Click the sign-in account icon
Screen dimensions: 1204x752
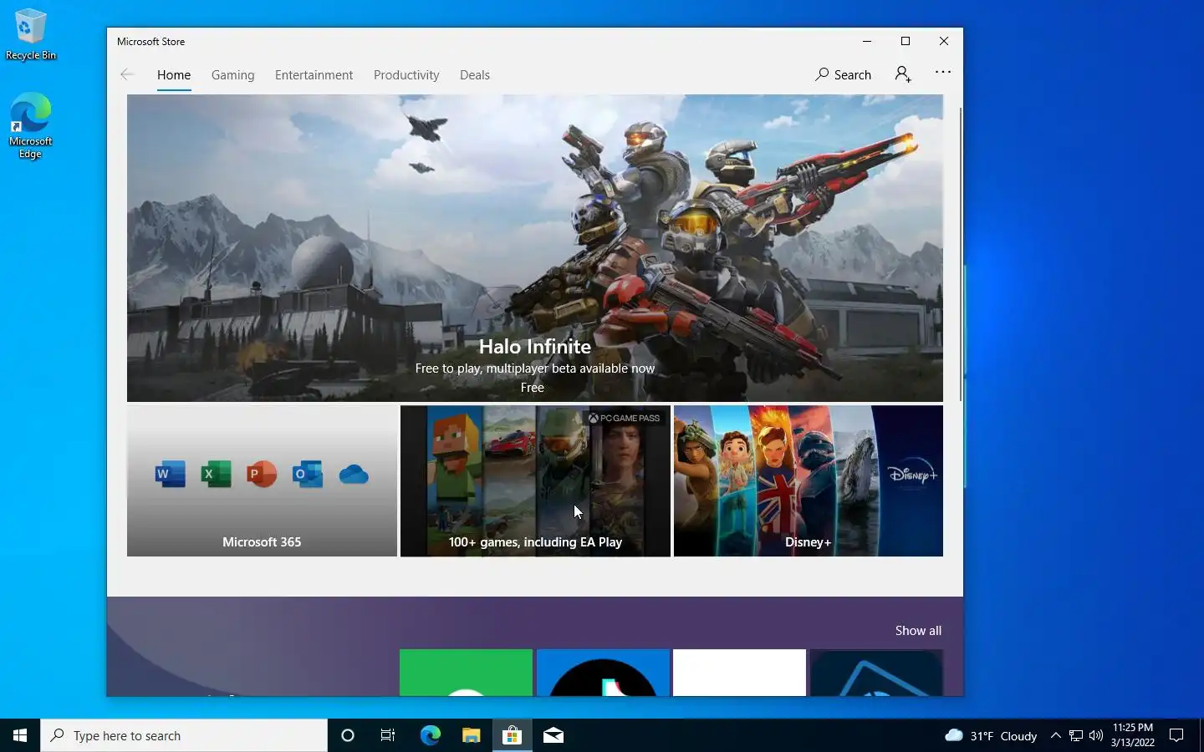(903, 74)
